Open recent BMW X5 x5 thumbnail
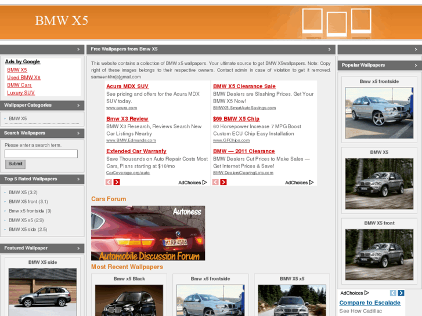Image resolution: width=422 pixels, height=316 pixels. pos(292,300)
